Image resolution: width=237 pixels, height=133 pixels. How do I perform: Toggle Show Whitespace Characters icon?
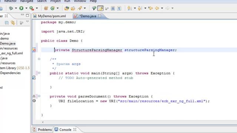click(119, 8)
